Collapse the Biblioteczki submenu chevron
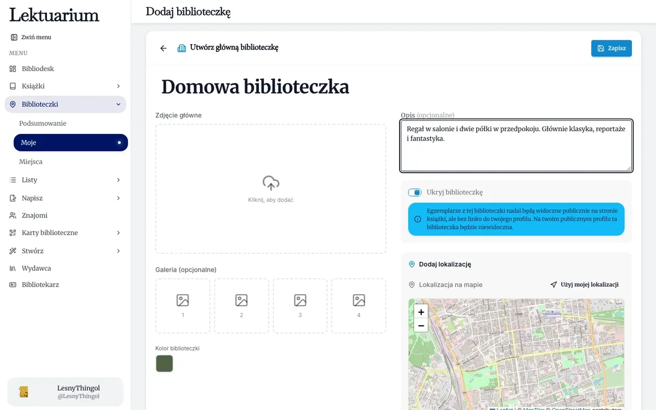This screenshot has width=656, height=410. coord(118,104)
